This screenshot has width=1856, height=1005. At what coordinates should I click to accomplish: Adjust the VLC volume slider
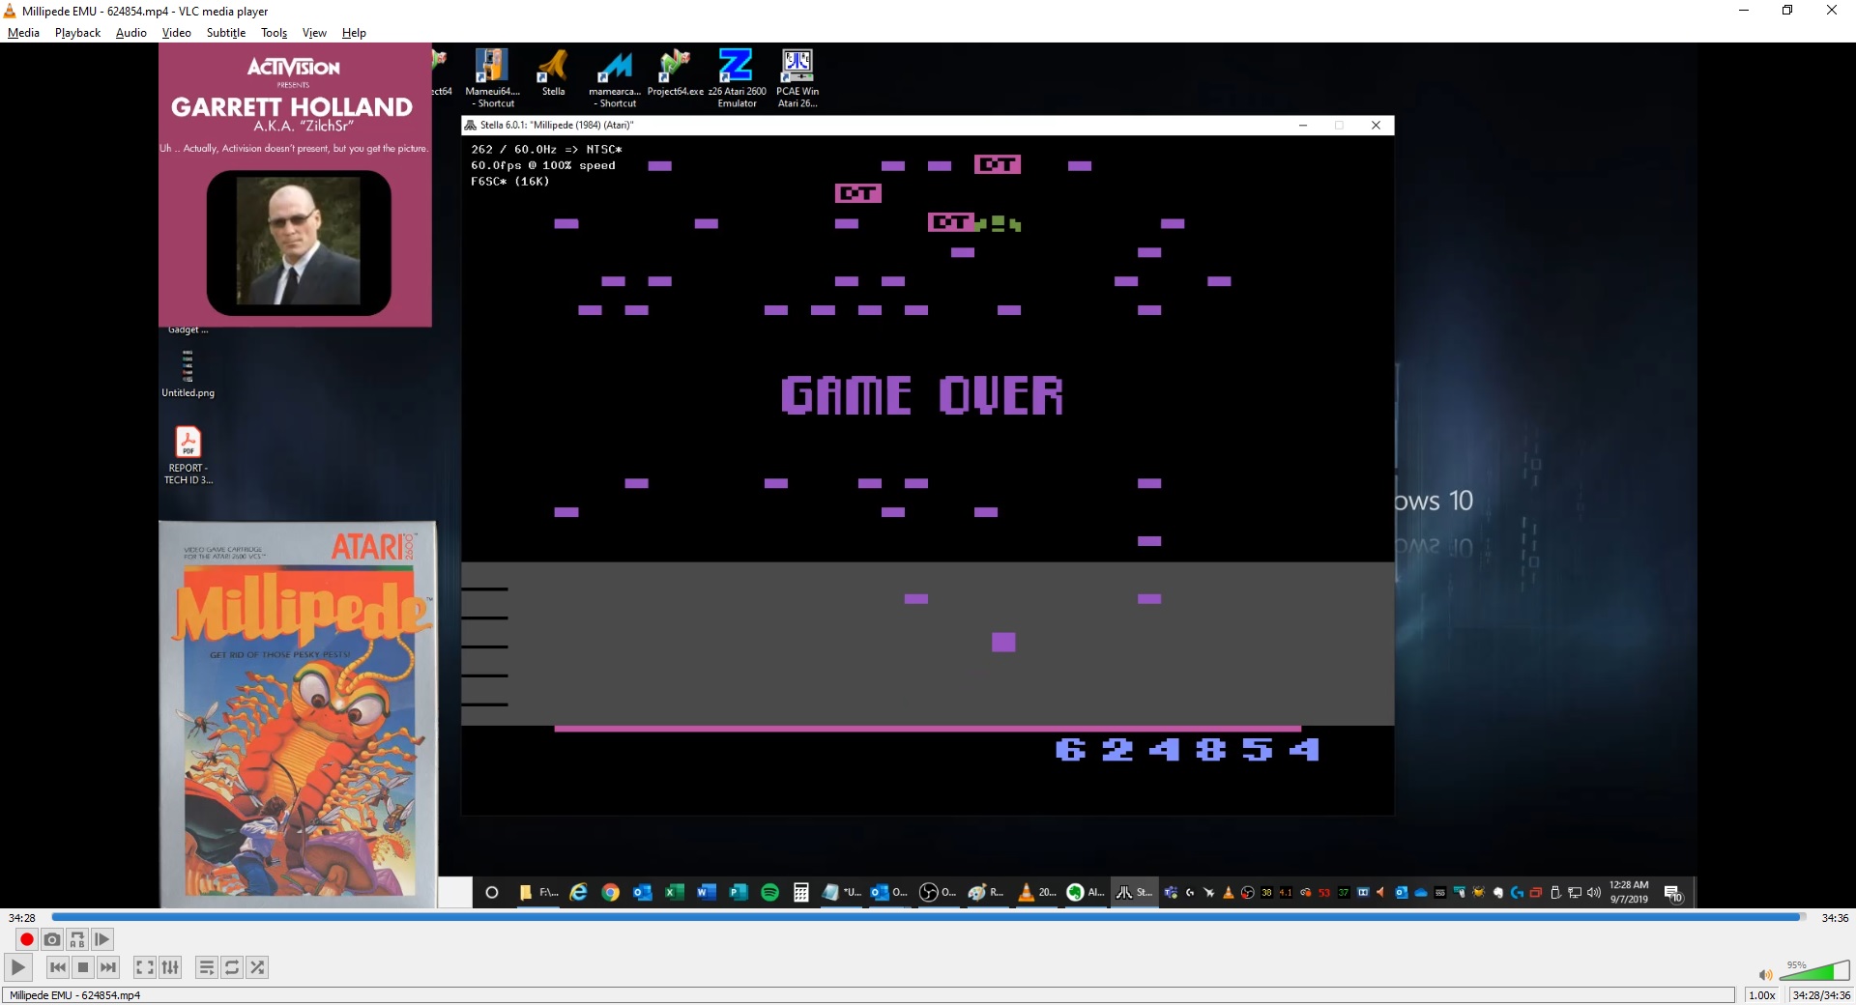[1814, 970]
